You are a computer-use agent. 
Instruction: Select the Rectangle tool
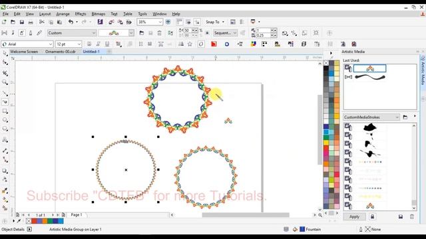pos(5,111)
